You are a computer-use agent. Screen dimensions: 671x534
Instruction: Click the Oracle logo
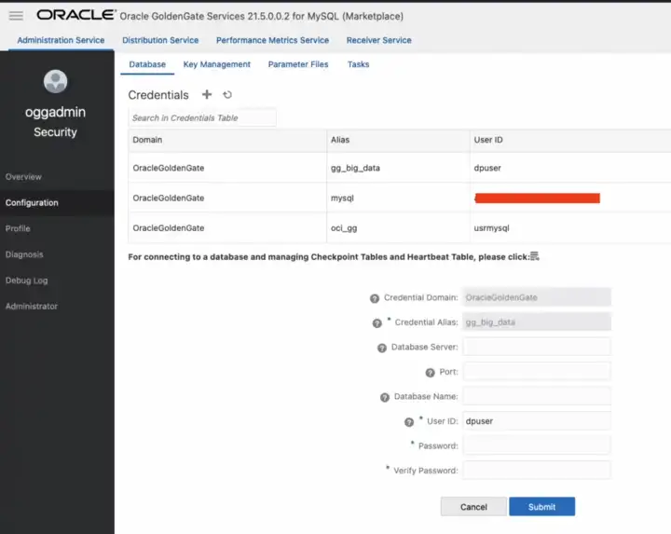[x=76, y=15]
